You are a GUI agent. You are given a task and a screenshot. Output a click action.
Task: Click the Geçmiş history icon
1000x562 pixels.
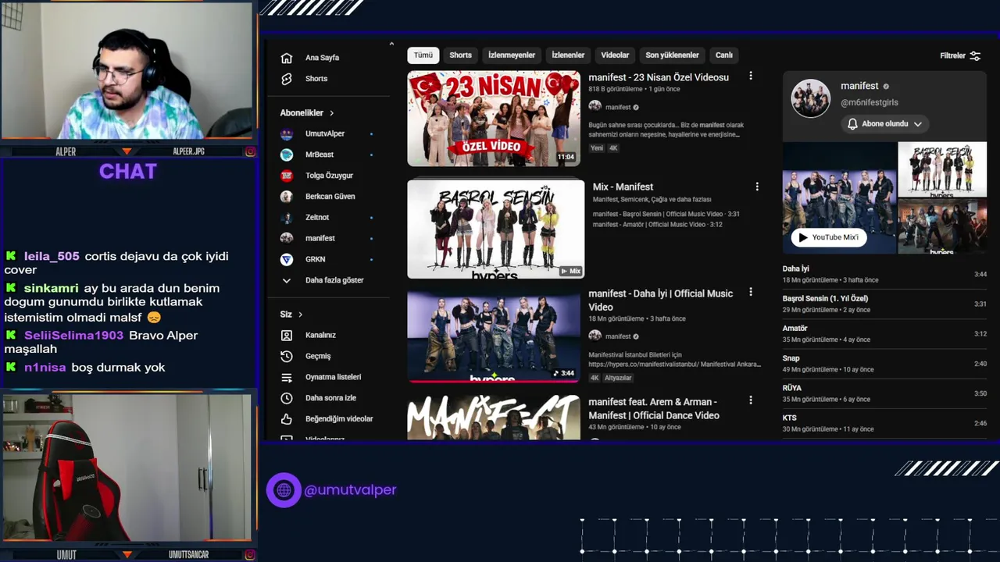[x=287, y=356]
